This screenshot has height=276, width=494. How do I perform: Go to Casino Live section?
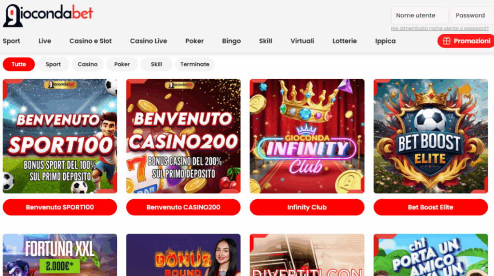[149, 41]
